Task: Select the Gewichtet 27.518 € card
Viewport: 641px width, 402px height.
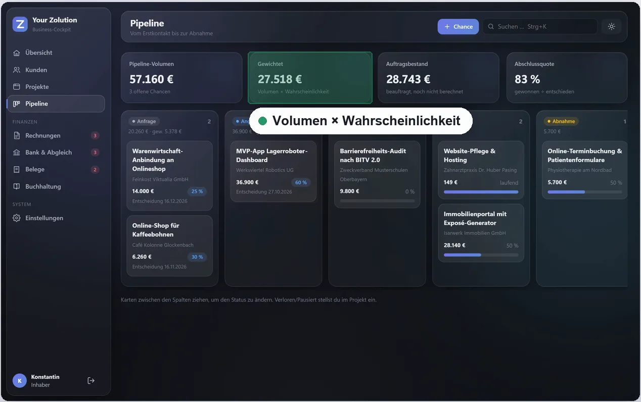Action: [310, 78]
